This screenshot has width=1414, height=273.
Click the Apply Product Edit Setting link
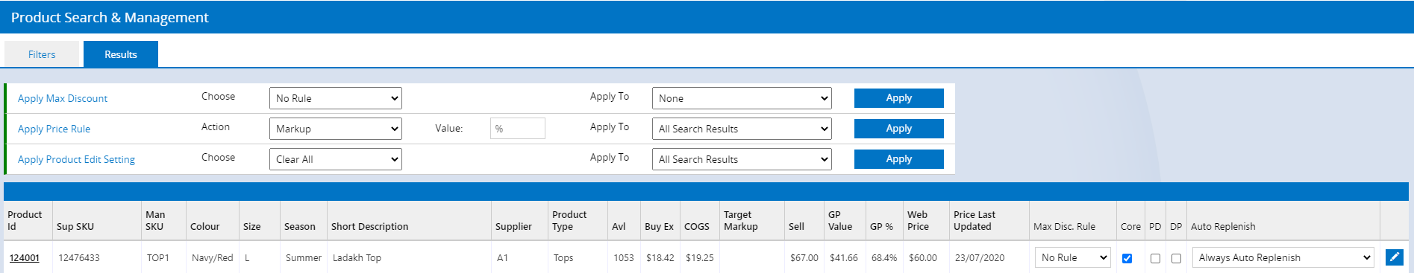[76, 159]
